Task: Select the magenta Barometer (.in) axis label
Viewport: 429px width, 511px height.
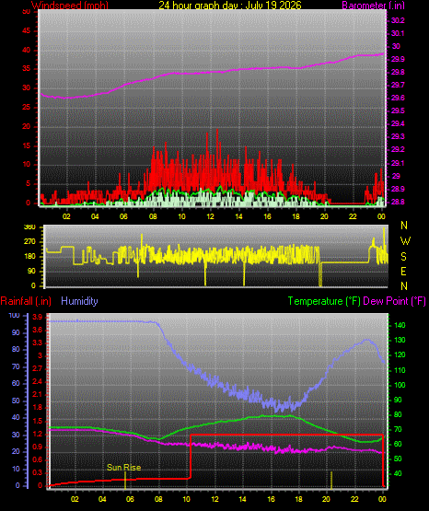Action: click(x=373, y=6)
